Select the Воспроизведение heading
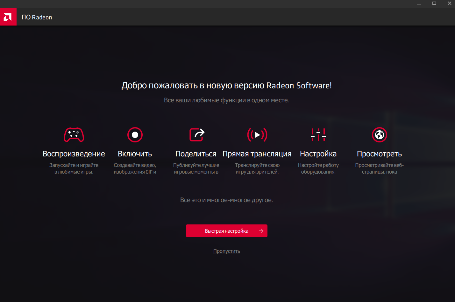Screen dimensions: 455x302 pos(74,154)
